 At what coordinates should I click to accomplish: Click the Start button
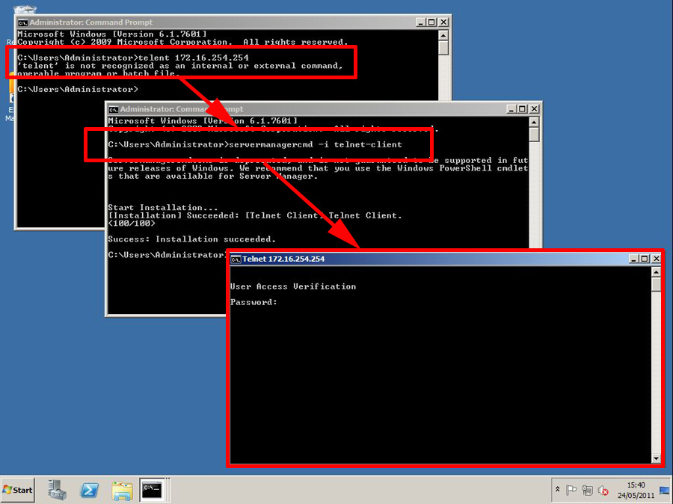[x=16, y=490]
